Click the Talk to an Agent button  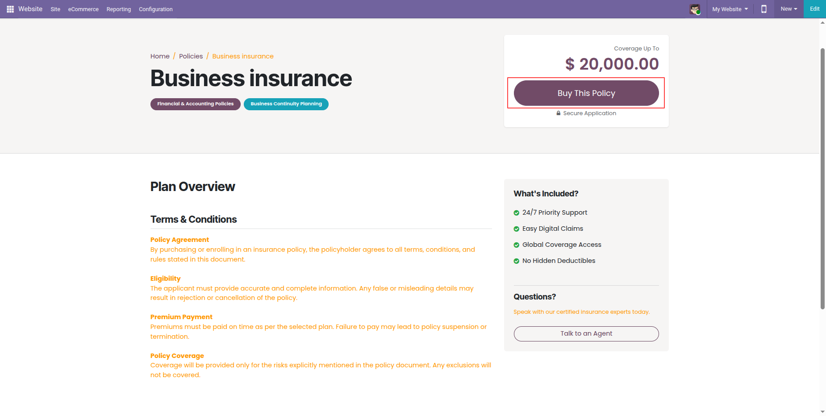586,334
